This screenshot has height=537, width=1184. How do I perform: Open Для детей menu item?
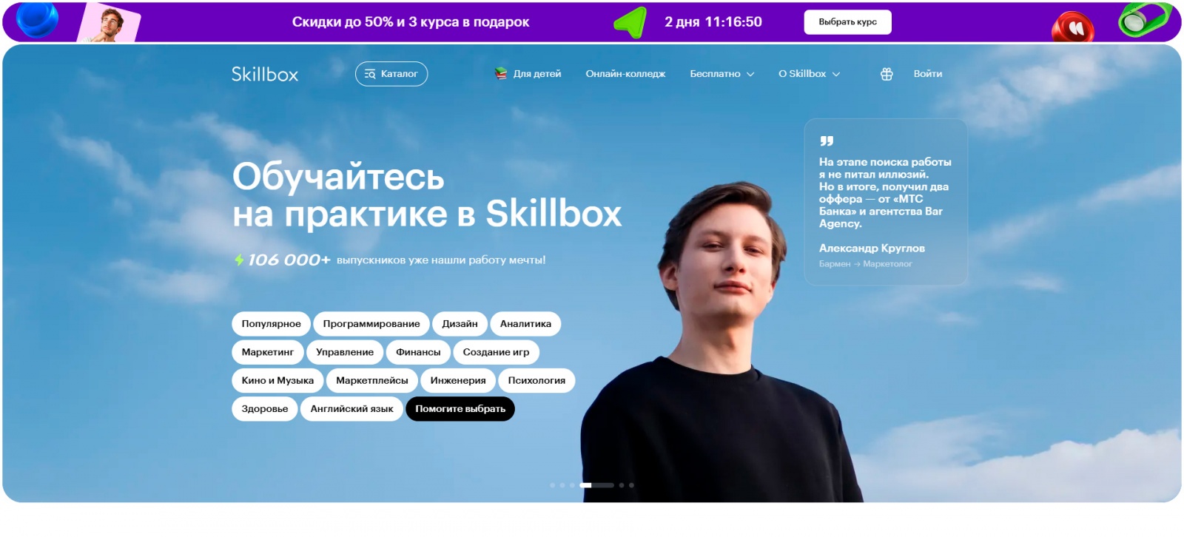click(537, 74)
